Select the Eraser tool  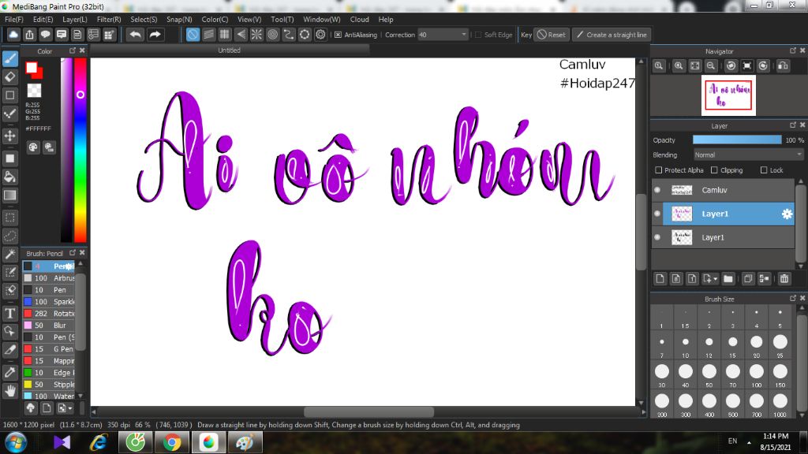[9, 77]
